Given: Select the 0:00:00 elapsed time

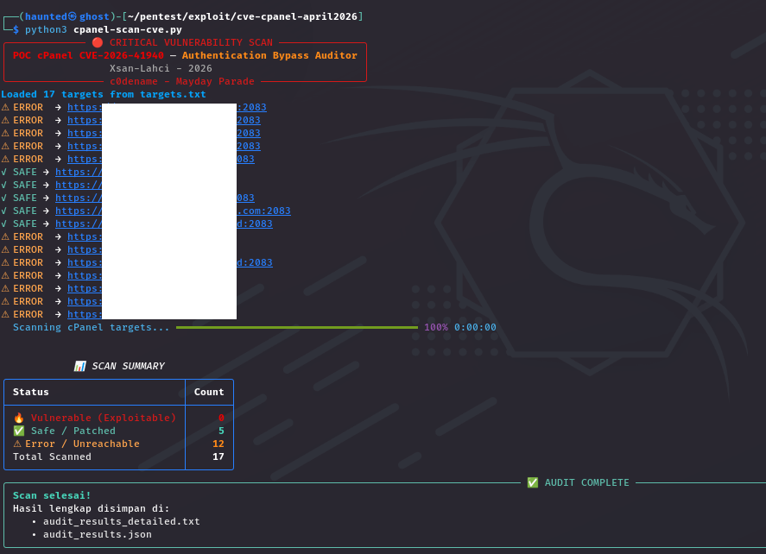Looking at the screenshot, I should coord(475,328).
